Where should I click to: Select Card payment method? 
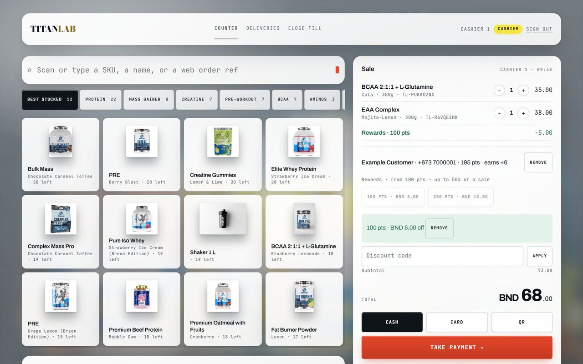(x=457, y=322)
